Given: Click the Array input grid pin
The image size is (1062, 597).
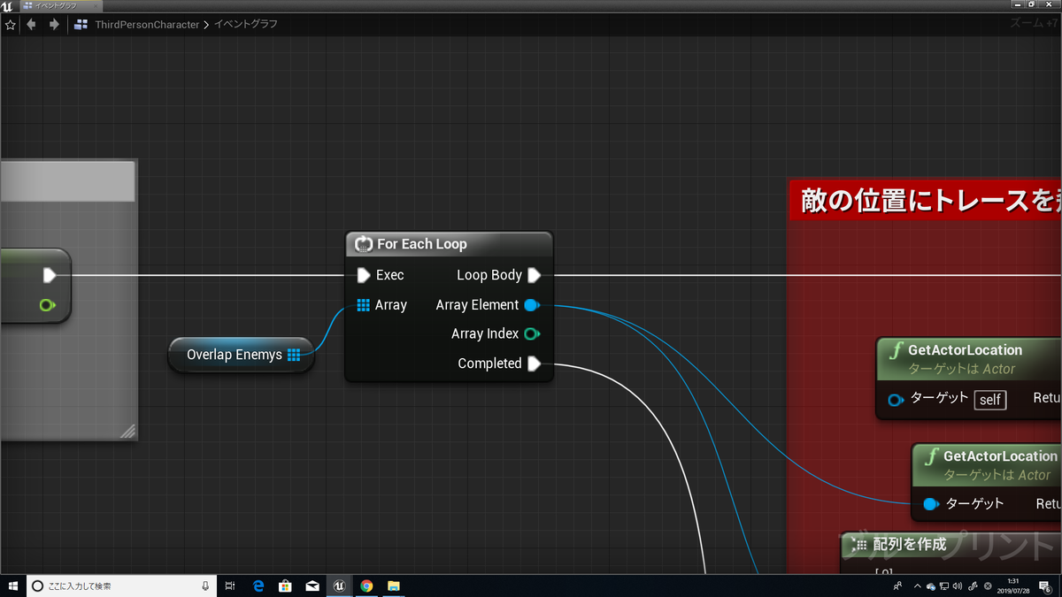Looking at the screenshot, I should [x=363, y=305].
